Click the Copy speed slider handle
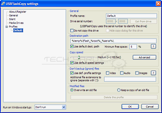Screen dimensions: 162x113 pos(79,57)
